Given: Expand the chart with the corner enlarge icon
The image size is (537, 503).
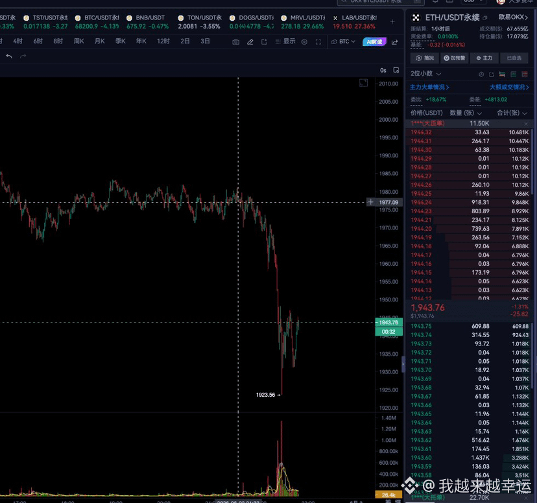Looking at the screenshot, I should pyautogui.click(x=363, y=83).
